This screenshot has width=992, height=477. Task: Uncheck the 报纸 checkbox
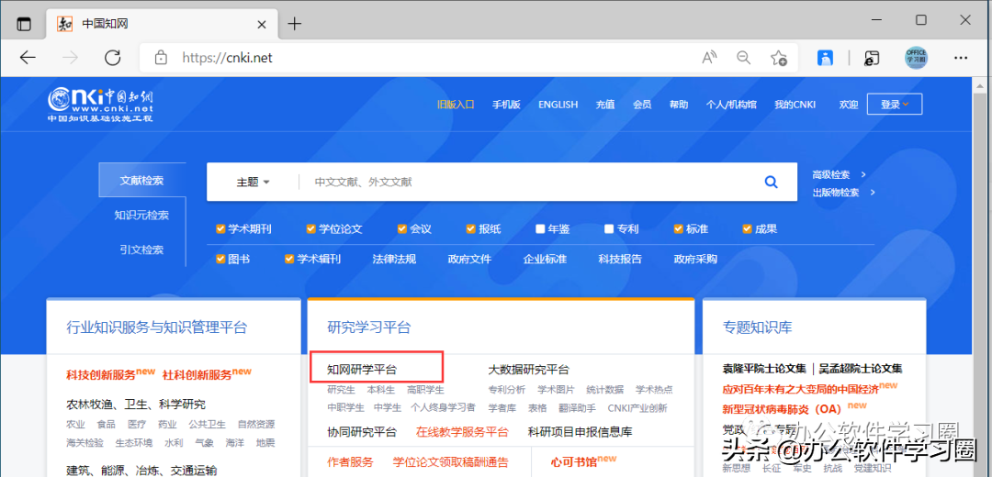(470, 229)
